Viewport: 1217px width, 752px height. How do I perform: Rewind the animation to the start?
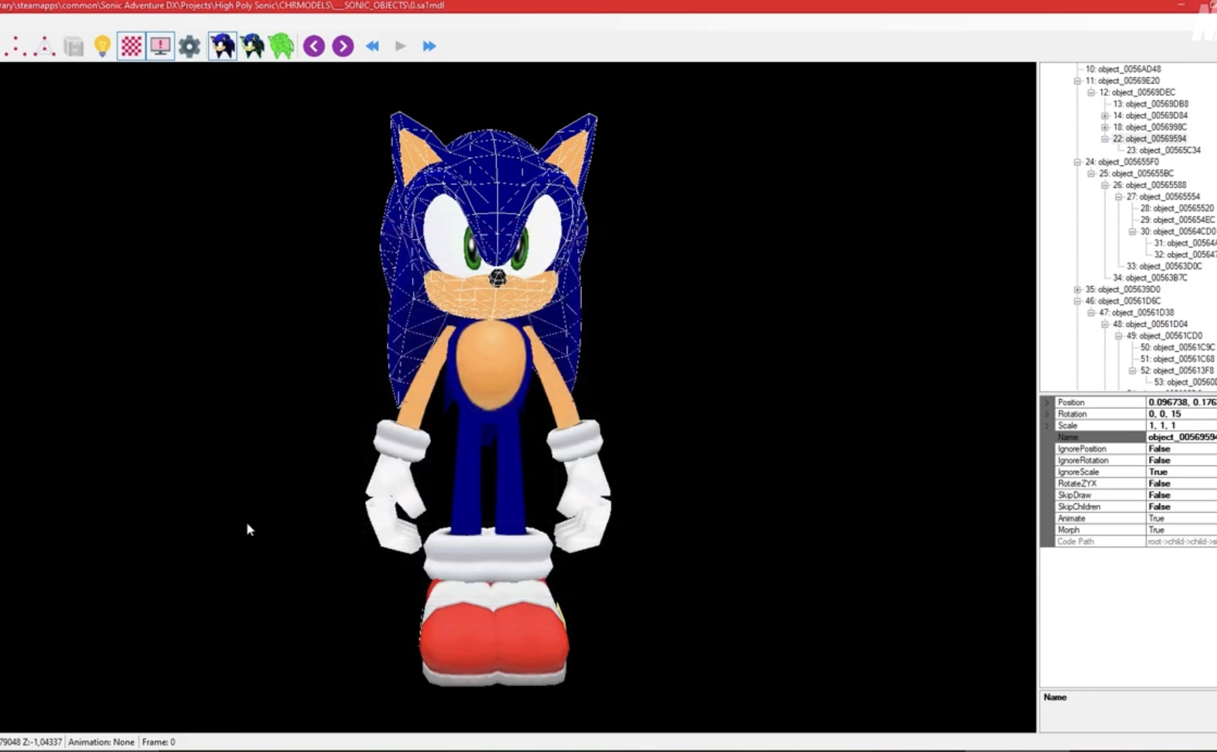tap(372, 46)
